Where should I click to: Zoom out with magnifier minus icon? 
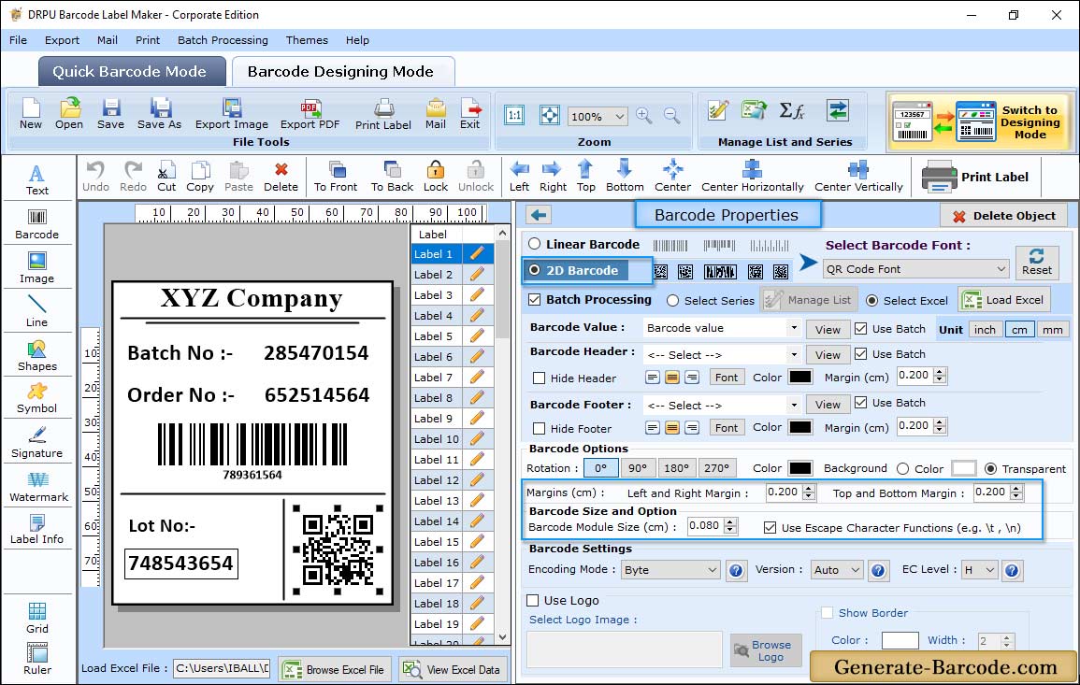tap(671, 116)
